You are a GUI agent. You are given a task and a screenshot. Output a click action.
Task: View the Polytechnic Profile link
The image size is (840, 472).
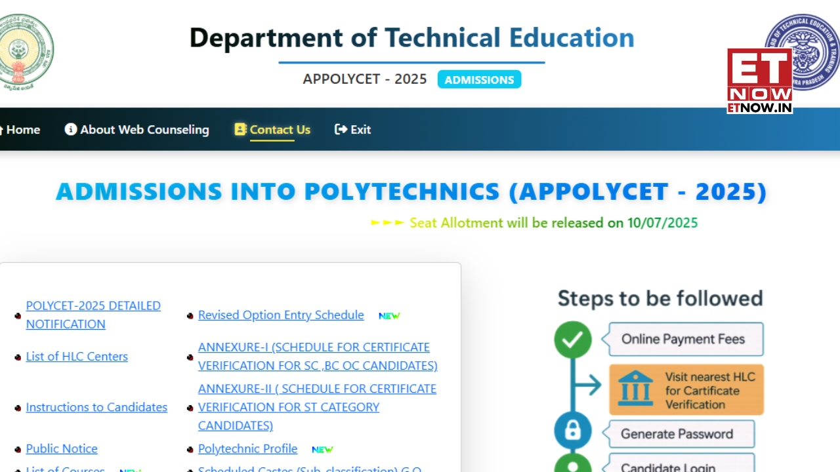[x=247, y=448]
